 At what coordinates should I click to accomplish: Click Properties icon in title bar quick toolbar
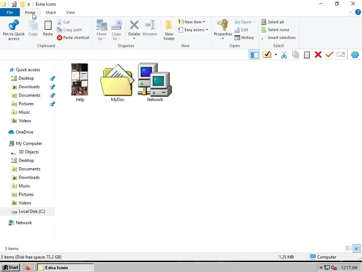point(14,4)
